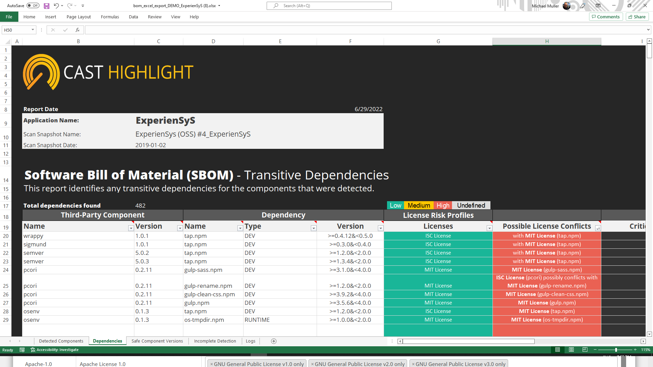
Task: Open the Formulas ribbon tab
Action: coord(110,17)
